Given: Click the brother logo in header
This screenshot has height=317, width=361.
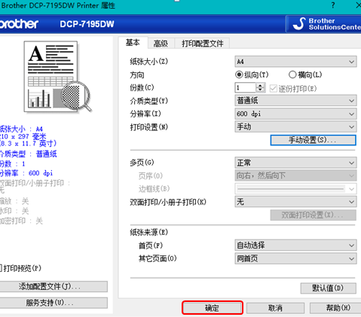Looking at the screenshot, I should [19, 24].
